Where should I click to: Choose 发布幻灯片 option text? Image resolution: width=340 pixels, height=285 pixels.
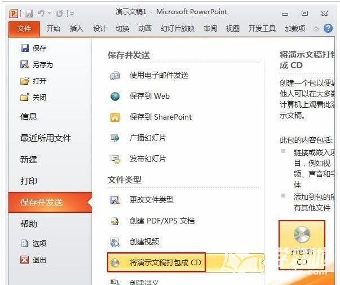click(x=148, y=159)
